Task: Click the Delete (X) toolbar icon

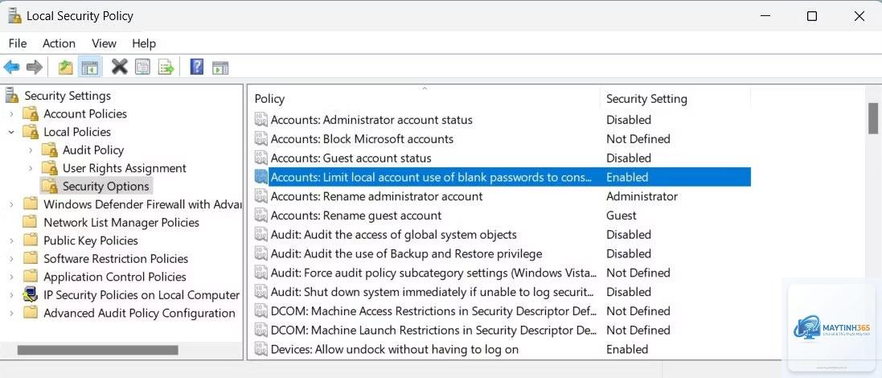Action: click(x=119, y=67)
